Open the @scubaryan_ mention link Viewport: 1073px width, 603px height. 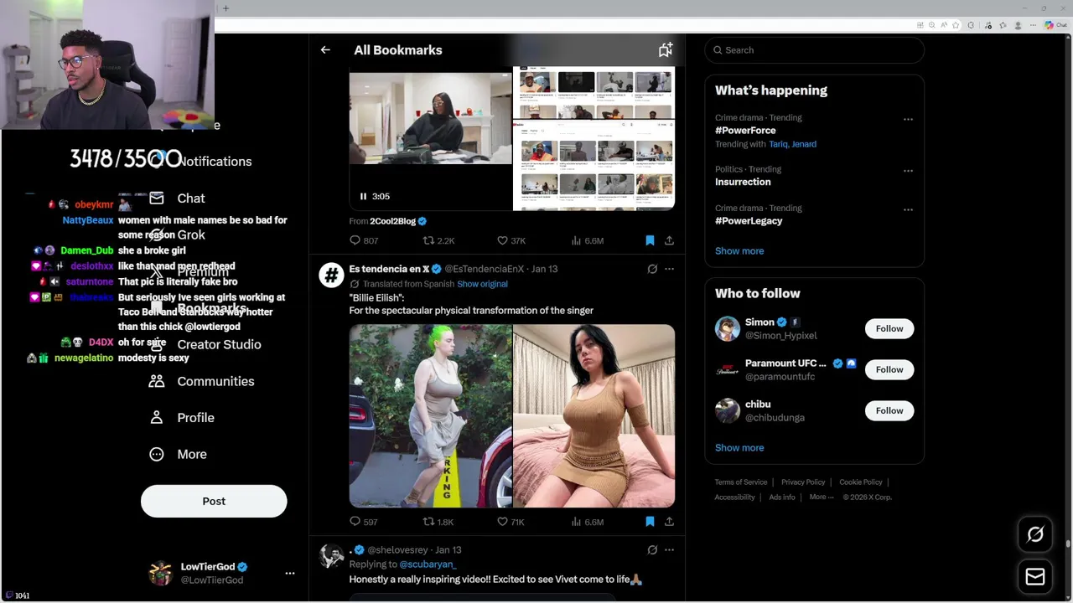(x=428, y=564)
